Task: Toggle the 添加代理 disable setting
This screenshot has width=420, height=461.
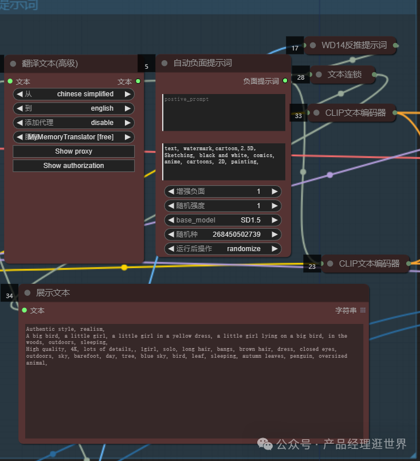Action: click(x=73, y=123)
